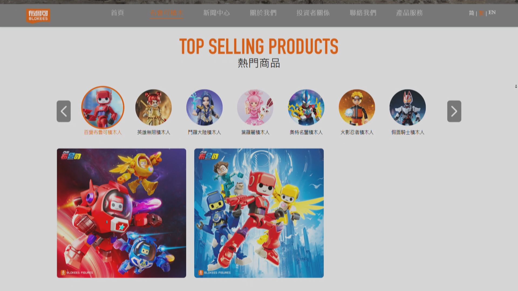The image size is (518, 291).
Task: Open the 首頁 menu item
Action: [x=118, y=13]
